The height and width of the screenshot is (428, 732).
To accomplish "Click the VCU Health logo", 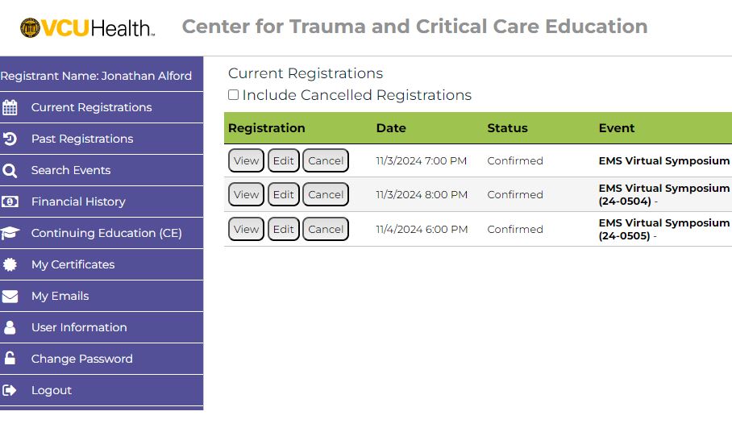I will click(x=87, y=28).
